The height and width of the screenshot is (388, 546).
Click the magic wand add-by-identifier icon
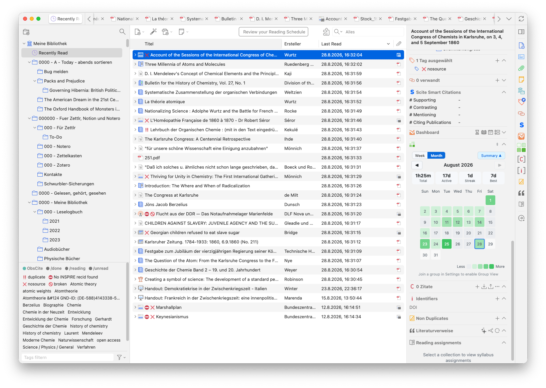click(153, 32)
